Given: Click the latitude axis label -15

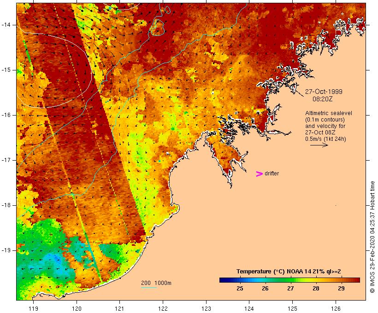Looking at the screenshot, I should tap(6, 70).
